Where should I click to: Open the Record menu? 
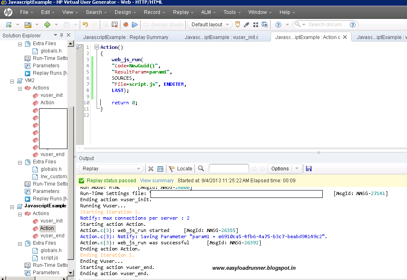click(152, 12)
